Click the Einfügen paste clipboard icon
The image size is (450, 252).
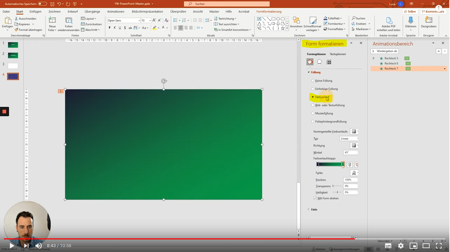point(7,20)
